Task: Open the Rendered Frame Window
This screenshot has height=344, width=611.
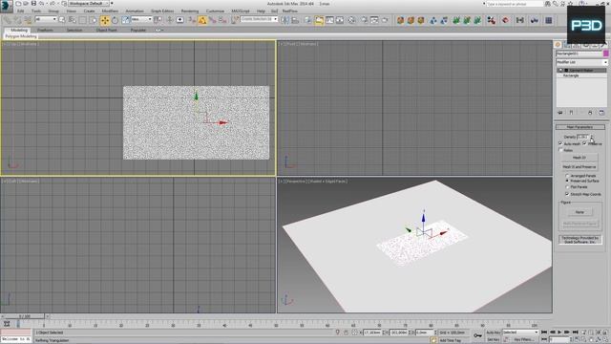Action: pyautogui.click(x=374, y=20)
